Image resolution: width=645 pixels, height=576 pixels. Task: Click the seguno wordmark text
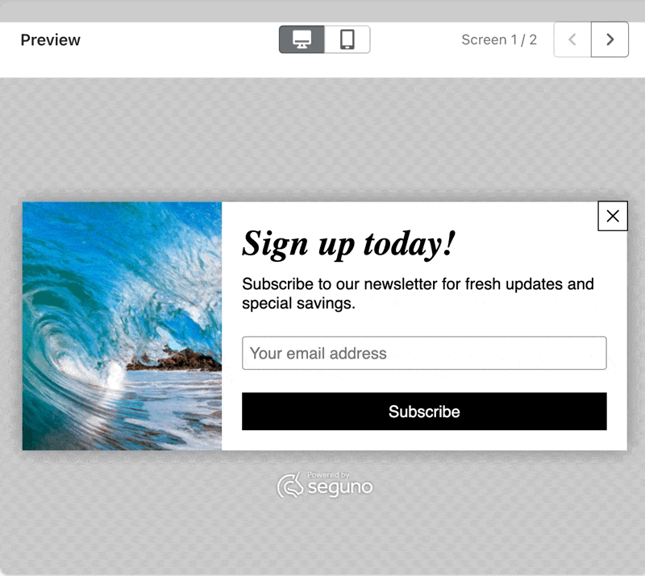(x=340, y=487)
